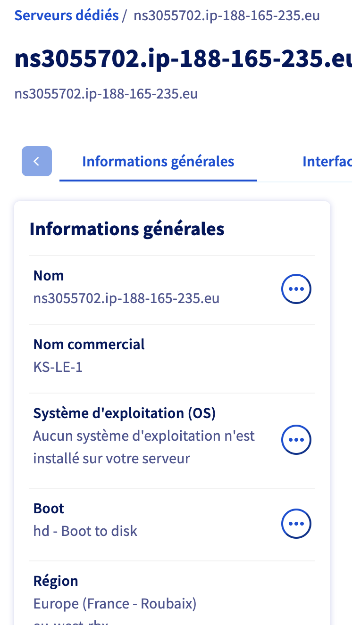Select the hd - Boot to disk value
This screenshot has height=625, width=352.
click(x=85, y=531)
